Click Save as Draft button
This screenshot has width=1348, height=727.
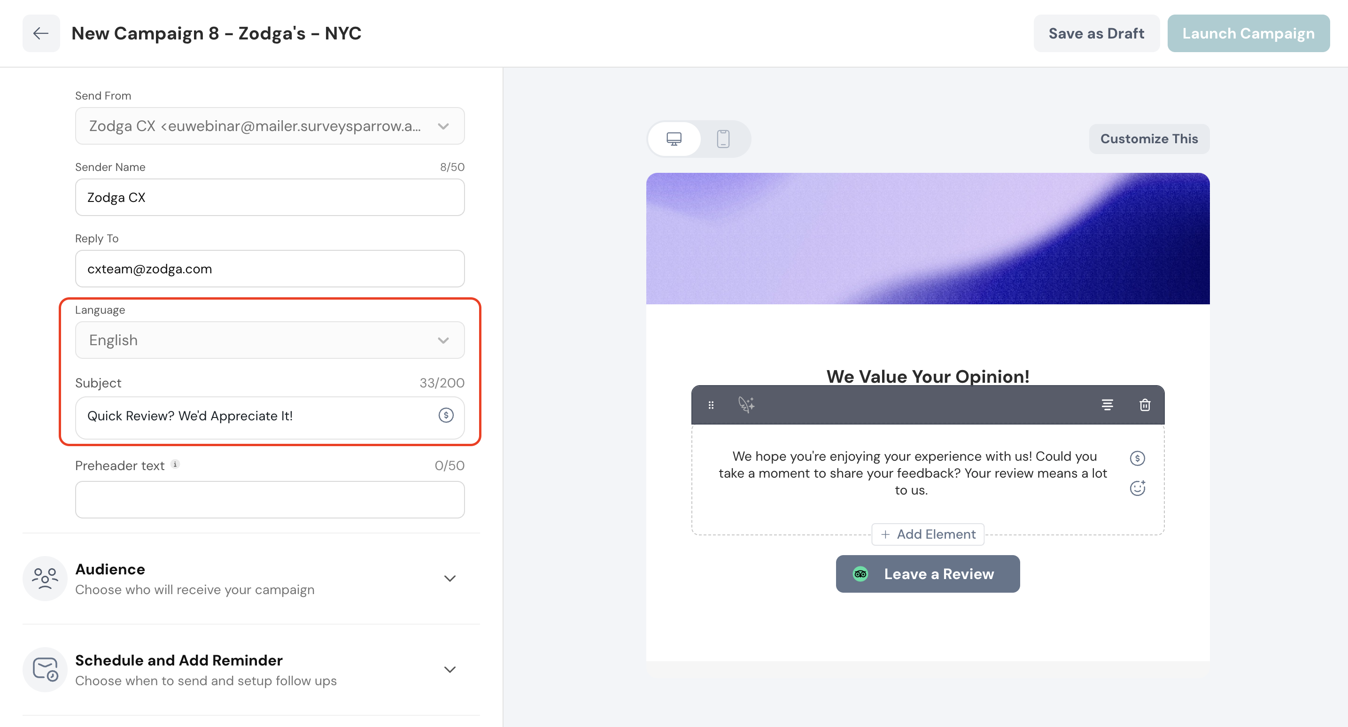(x=1096, y=33)
